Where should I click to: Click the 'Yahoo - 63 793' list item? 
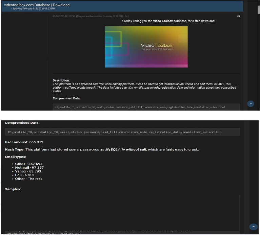(28, 171)
